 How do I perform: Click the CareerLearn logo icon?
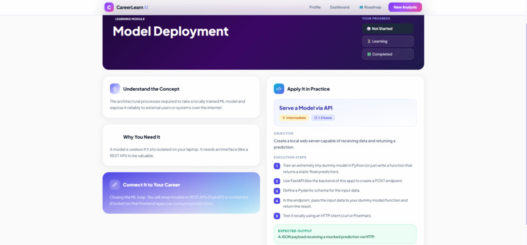pyautogui.click(x=109, y=7)
